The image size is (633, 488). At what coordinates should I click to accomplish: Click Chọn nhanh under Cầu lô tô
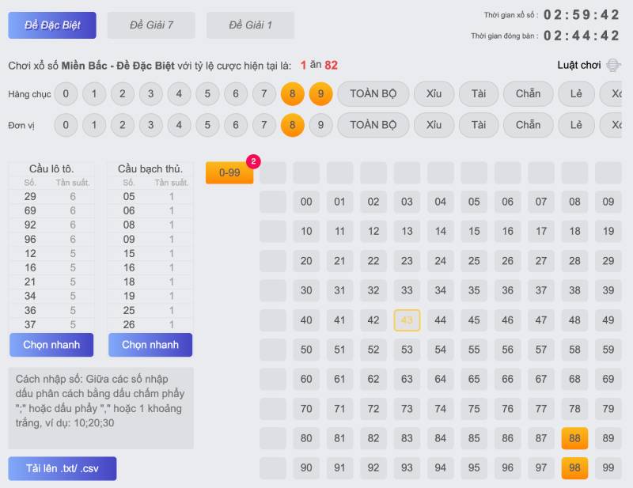coord(51,345)
